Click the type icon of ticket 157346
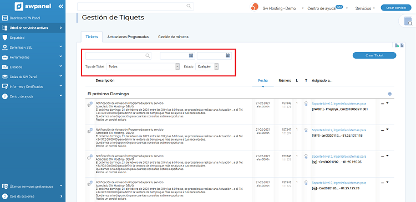 click(x=306, y=157)
